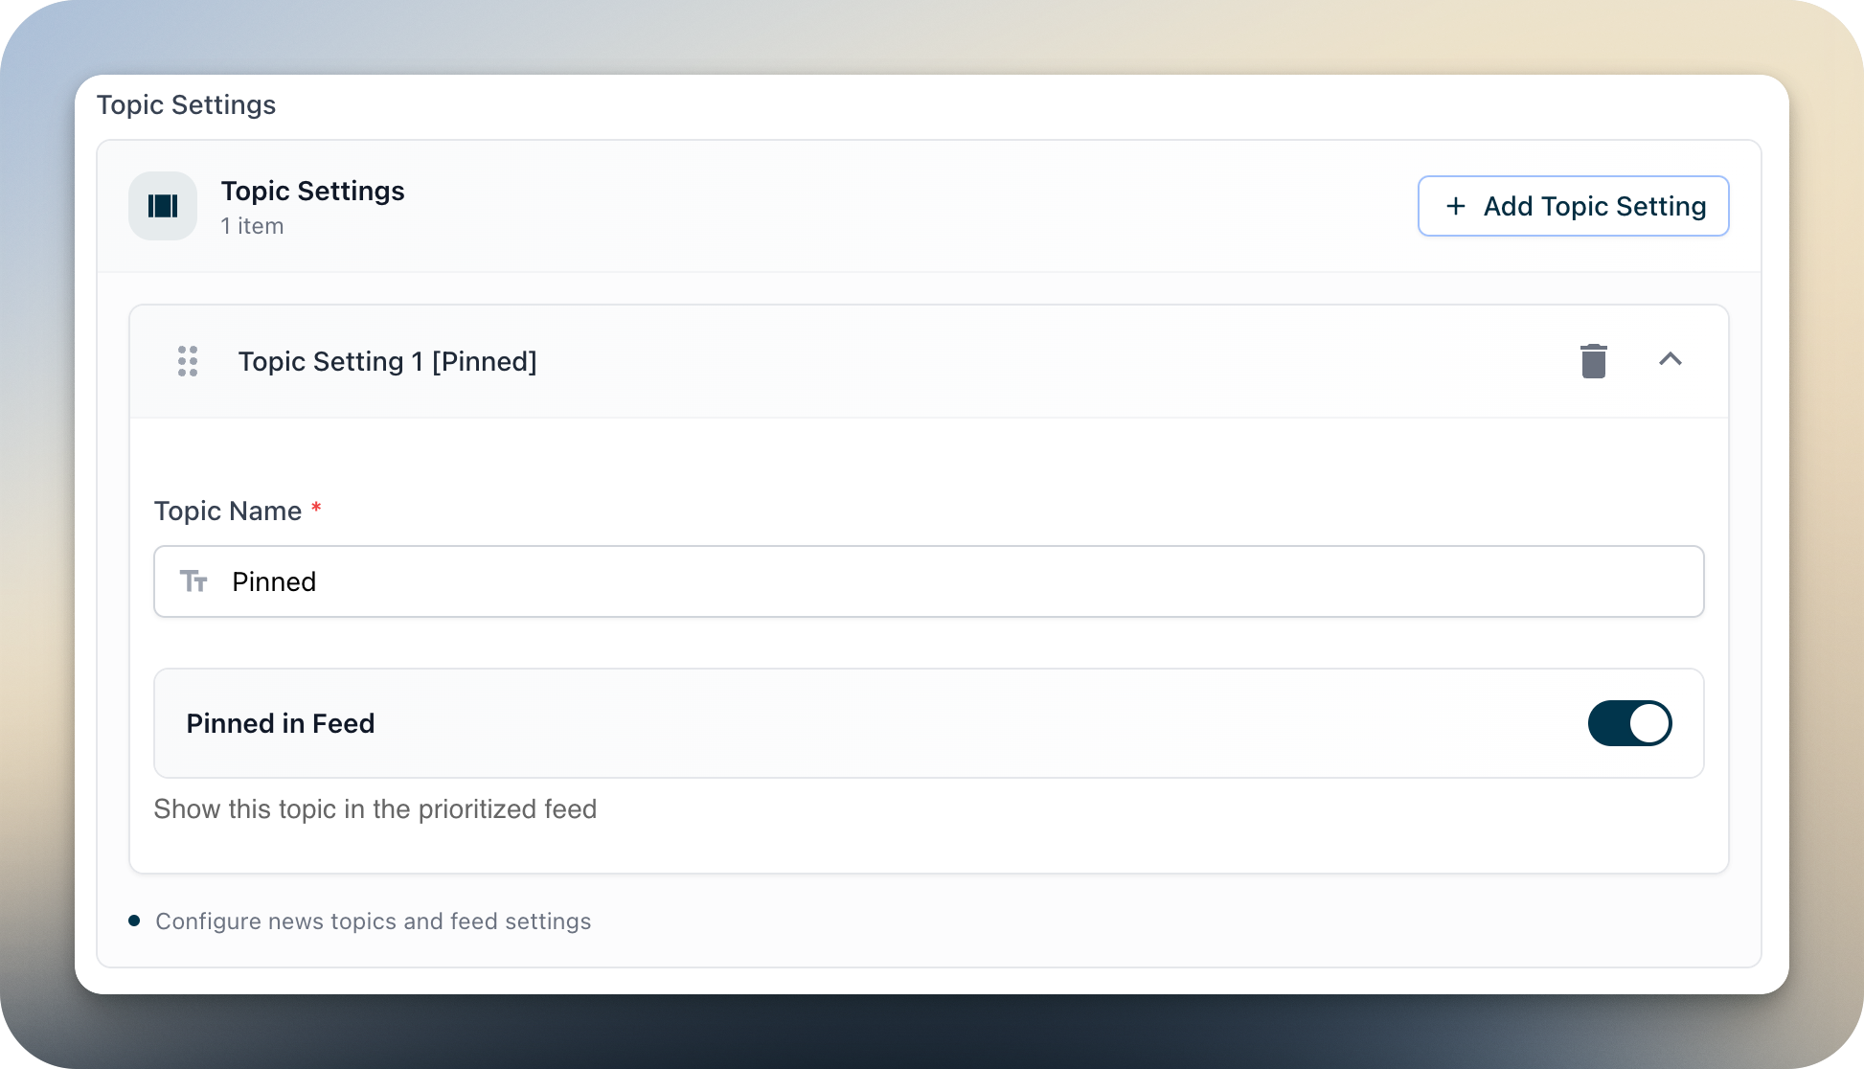This screenshot has width=1864, height=1069.
Task: Click inside the Topic Name input showing Pinned
Action: click(671, 581)
